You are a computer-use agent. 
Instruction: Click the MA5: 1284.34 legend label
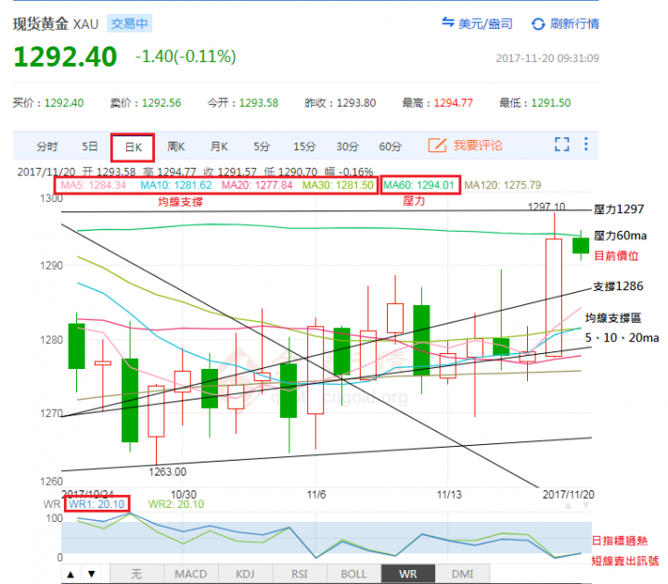(94, 185)
